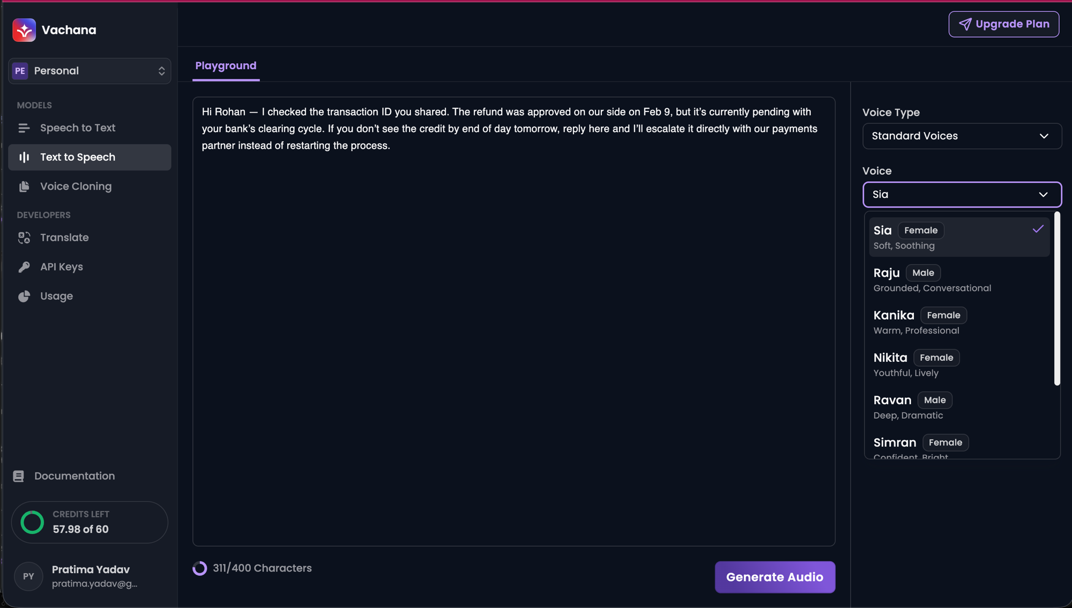Viewport: 1072px width, 608px height.
Task: Click the Upgrade Plan button
Action: [1003, 24]
